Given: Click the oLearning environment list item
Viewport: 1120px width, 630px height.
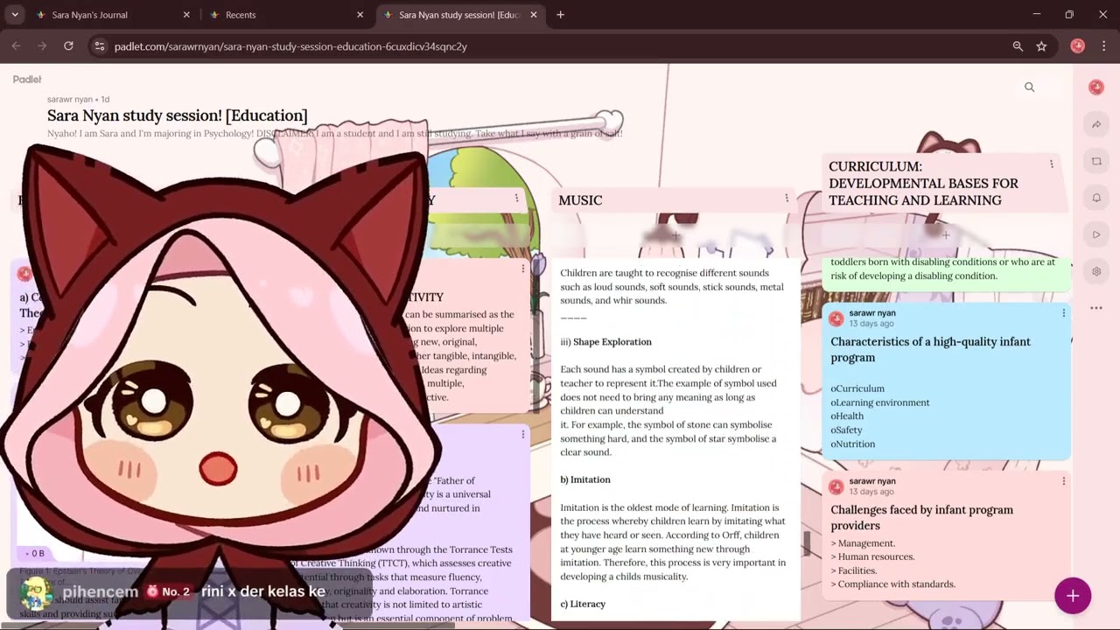Looking at the screenshot, I should click(x=880, y=402).
